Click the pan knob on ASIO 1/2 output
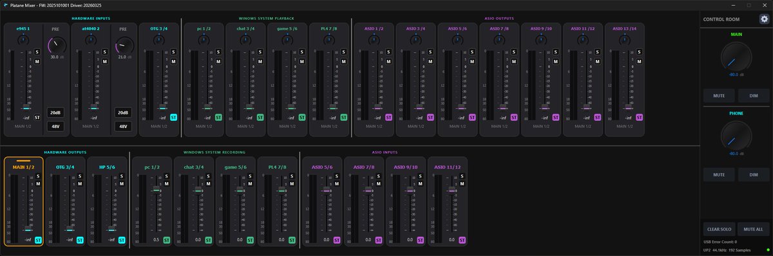Viewport: 773px width, 256px height. (374, 40)
